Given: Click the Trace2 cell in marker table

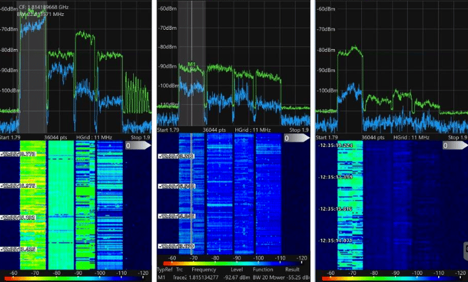Looking at the screenshot, I should [180, 277].
